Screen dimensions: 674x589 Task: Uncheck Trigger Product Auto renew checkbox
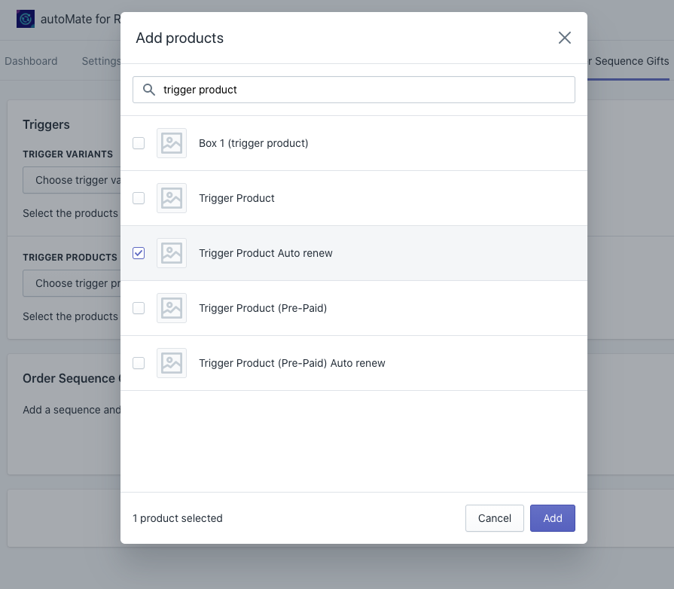coord(139,253)
